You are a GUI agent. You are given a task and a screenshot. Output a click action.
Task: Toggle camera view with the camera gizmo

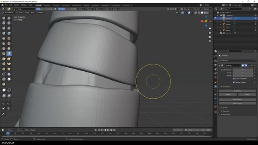pyautogui.click(x=210, y=37)
